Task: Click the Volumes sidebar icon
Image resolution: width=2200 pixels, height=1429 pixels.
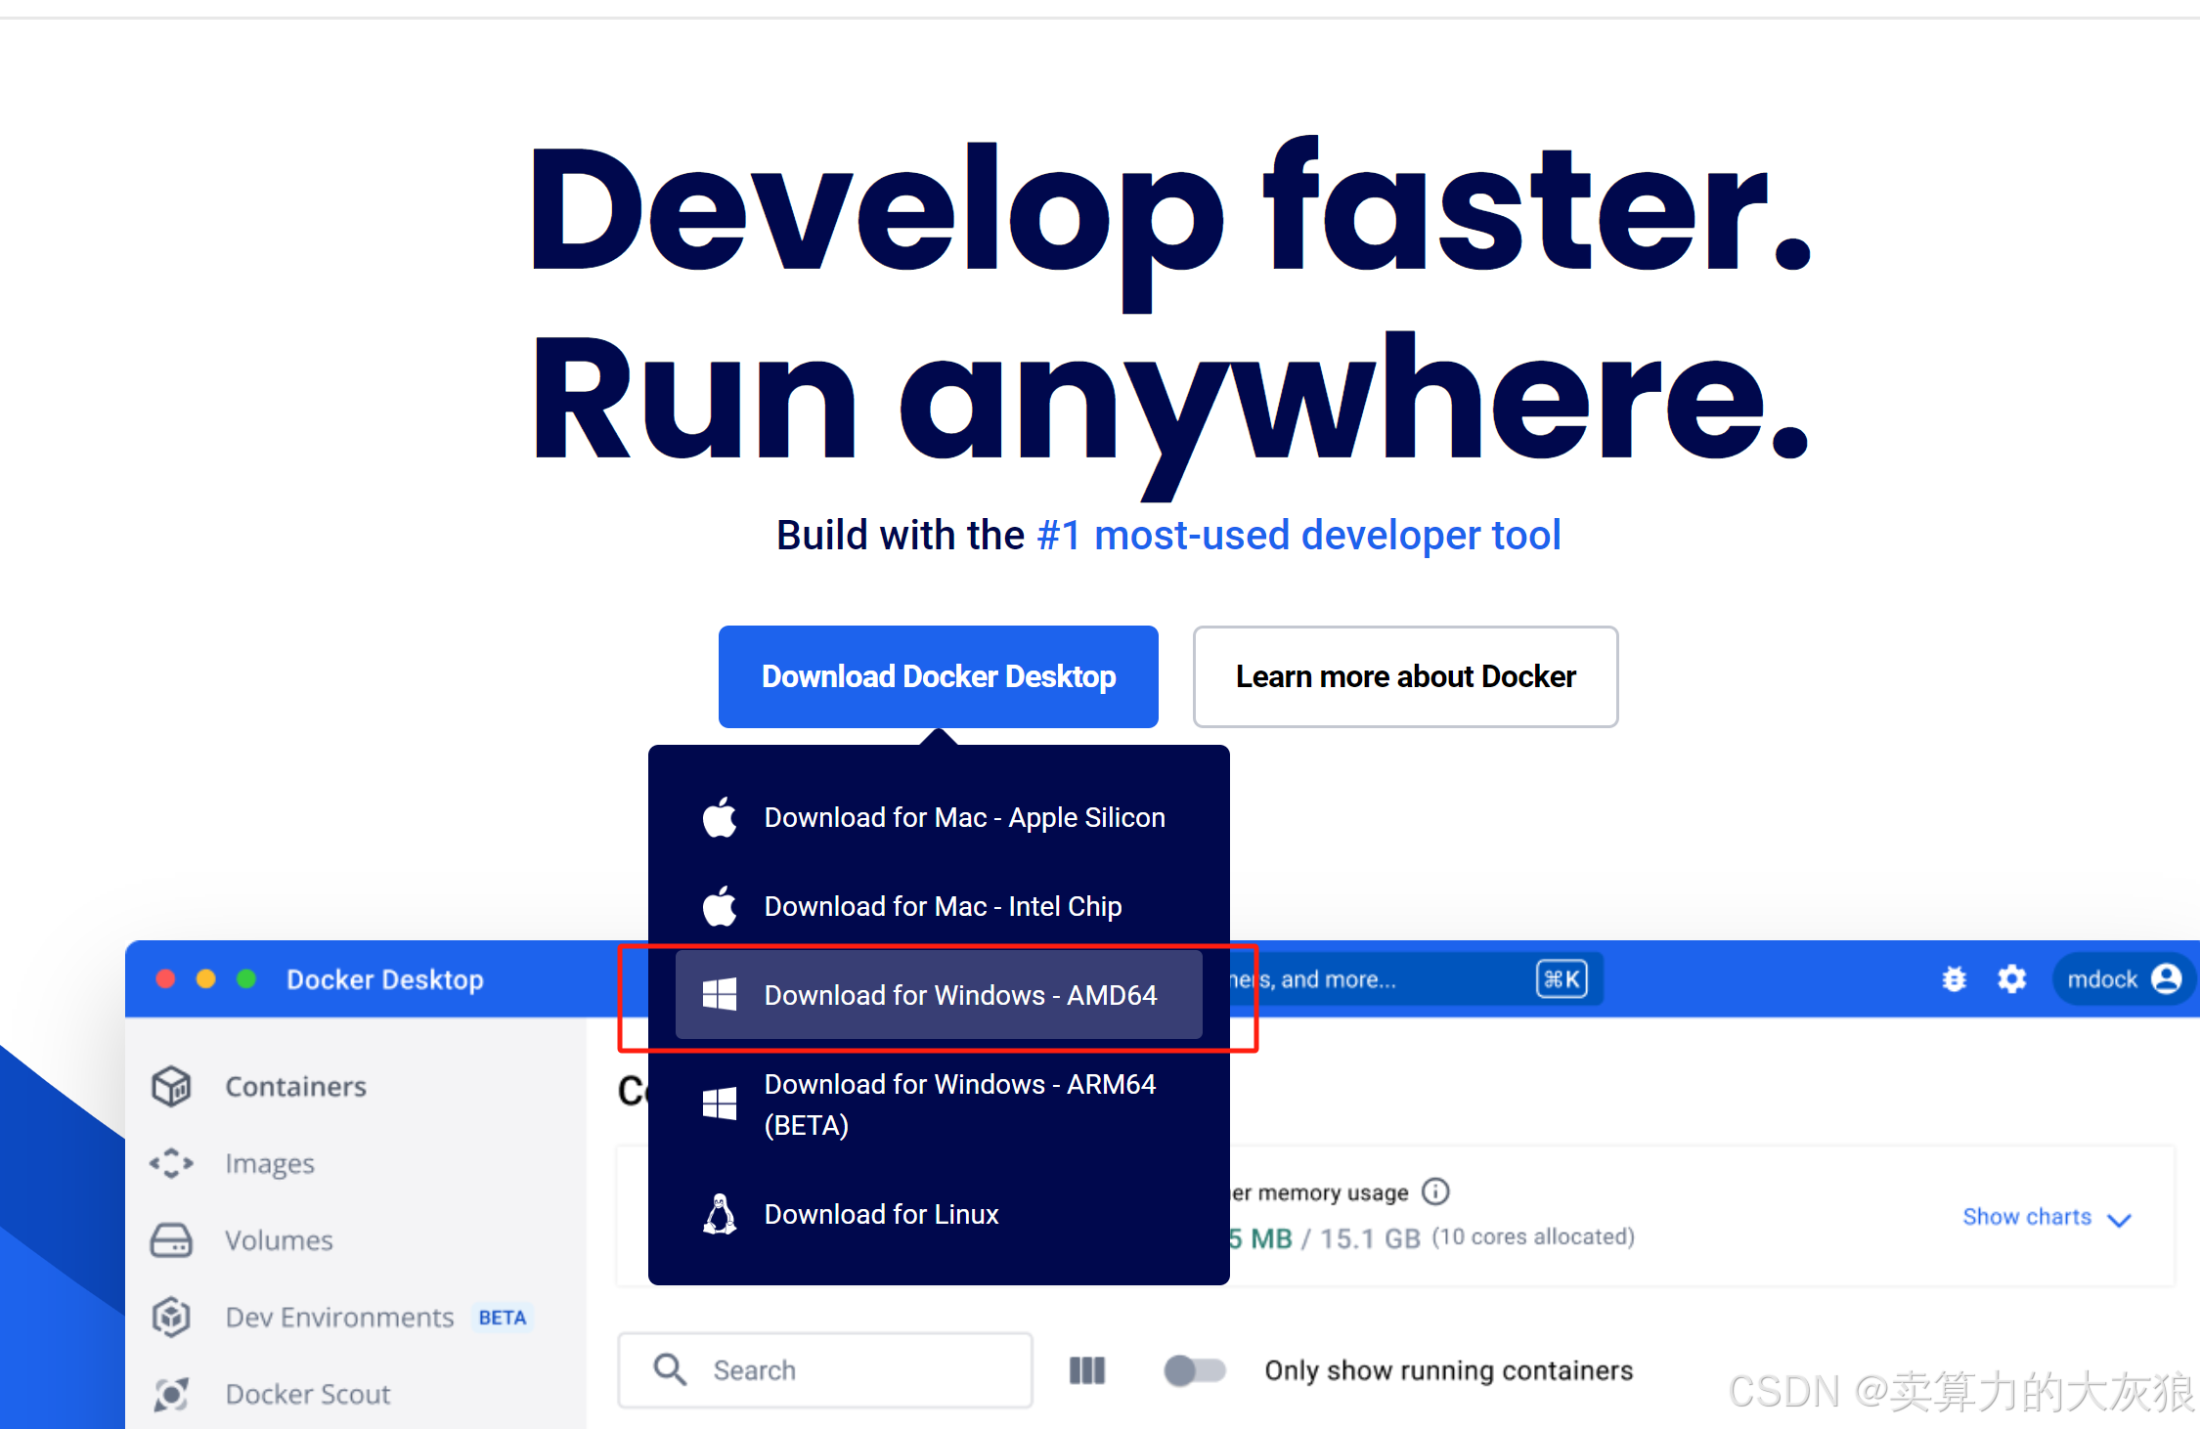Action: pos(171,1240)
